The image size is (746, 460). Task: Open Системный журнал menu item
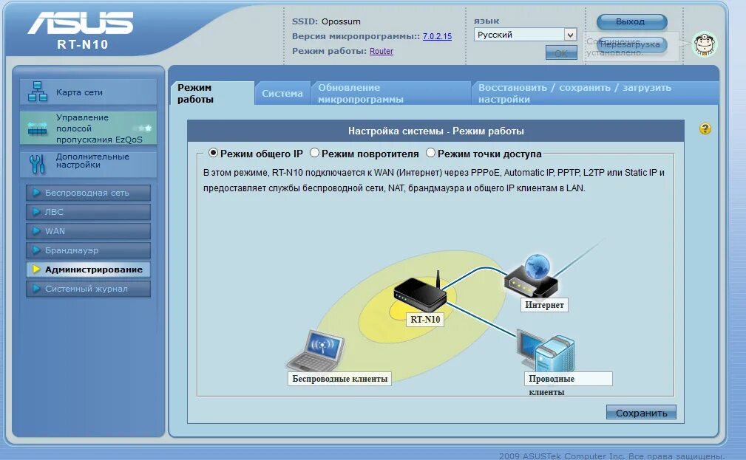pos(89,289)
